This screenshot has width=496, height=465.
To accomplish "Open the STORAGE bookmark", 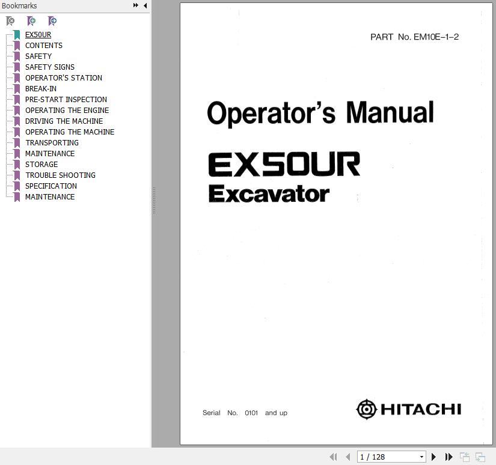I will point(41,165).
